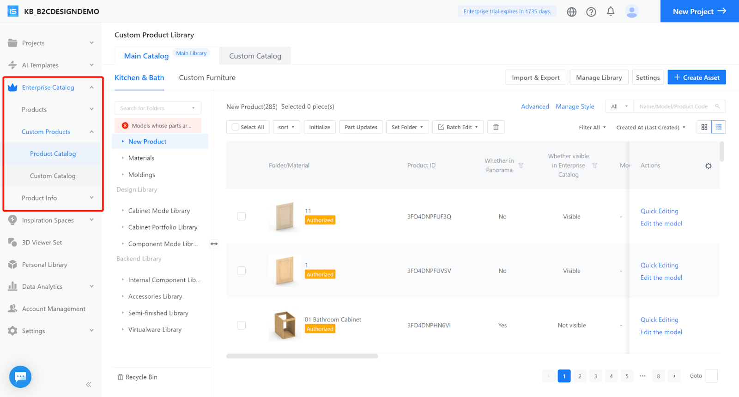Open table column settings gear
Image resolution: width=739 pixels, height=397 pixels.
click(708, 166)
